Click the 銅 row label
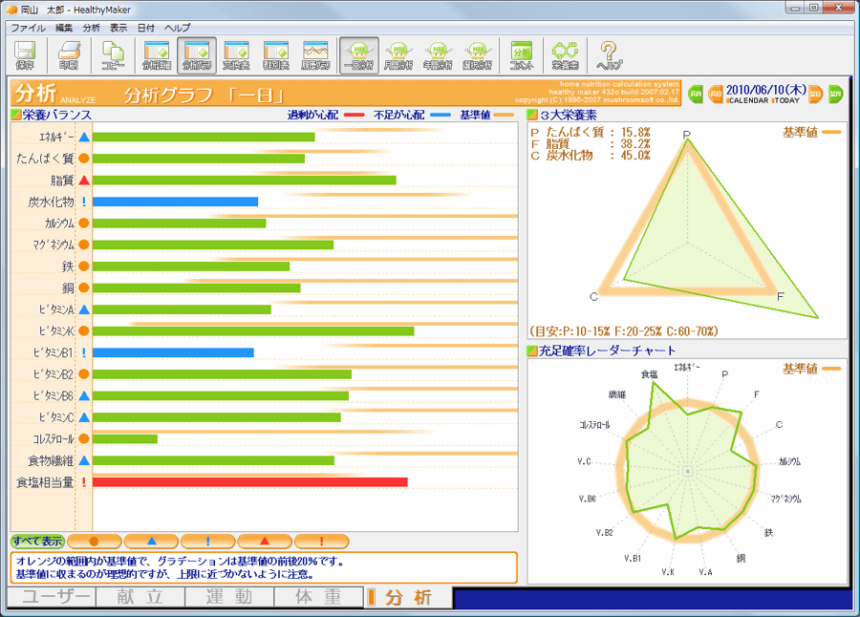 [x=68, y=287]
